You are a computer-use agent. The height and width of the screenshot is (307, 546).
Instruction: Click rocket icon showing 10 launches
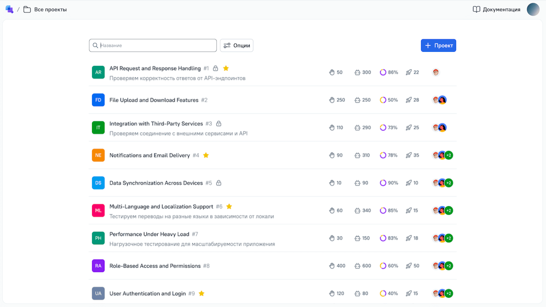click(409, 183)
